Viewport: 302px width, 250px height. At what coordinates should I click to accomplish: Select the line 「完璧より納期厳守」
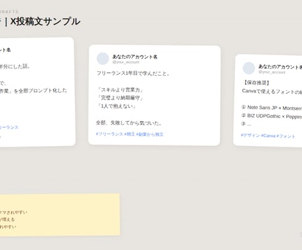[120, 98]
